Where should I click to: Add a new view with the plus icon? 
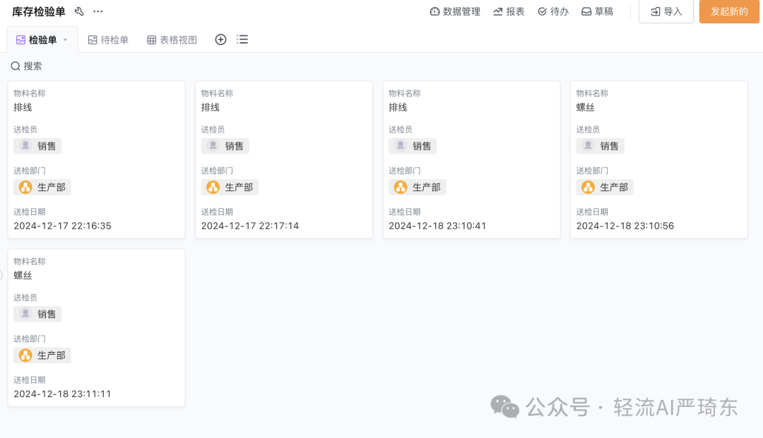click(x=220, y=39)
